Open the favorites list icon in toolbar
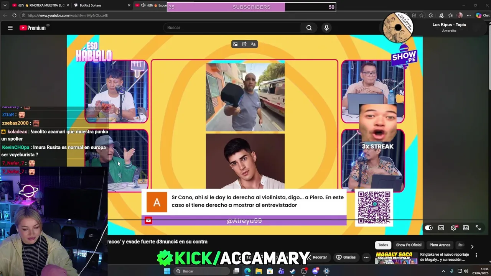491x276 pixels. (450, 15)
